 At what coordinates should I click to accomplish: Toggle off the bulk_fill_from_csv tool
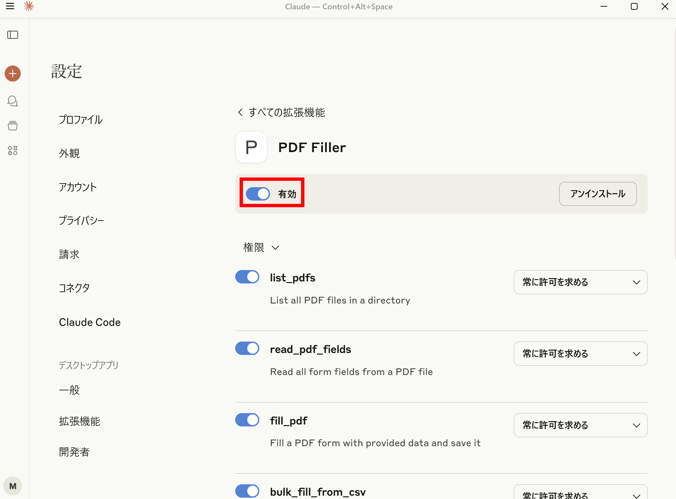pos(247,491)
